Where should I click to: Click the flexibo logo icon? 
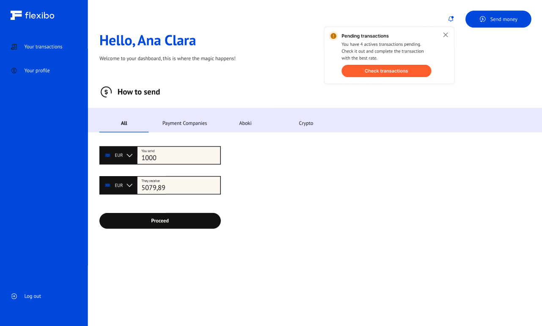click(16, 15)
